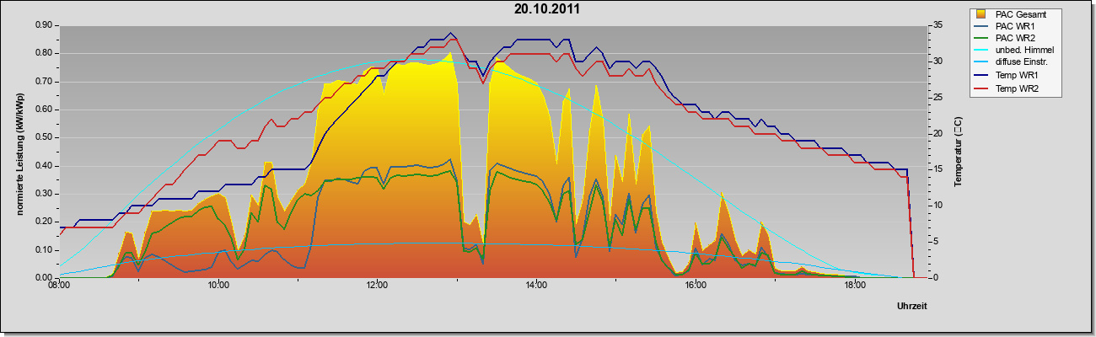Click the 08:00 time axis label
The height and width of the screenshot is (337, 1096).
(x=59, y=286)
